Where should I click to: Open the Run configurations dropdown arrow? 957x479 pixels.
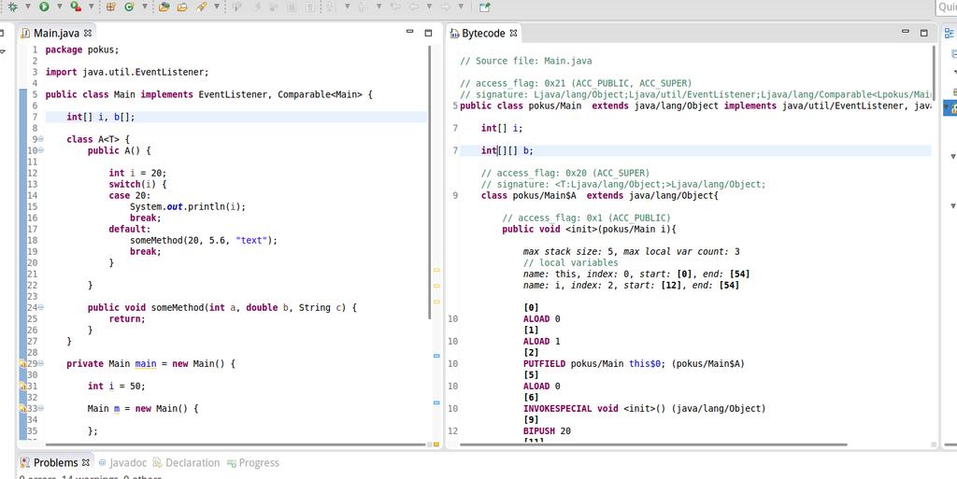coord(59,7)
